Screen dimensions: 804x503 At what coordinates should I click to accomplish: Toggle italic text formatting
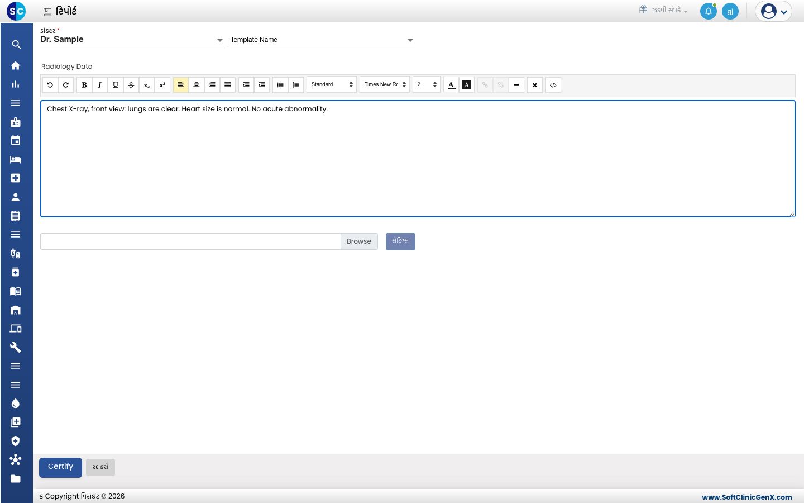pos(100,85)
